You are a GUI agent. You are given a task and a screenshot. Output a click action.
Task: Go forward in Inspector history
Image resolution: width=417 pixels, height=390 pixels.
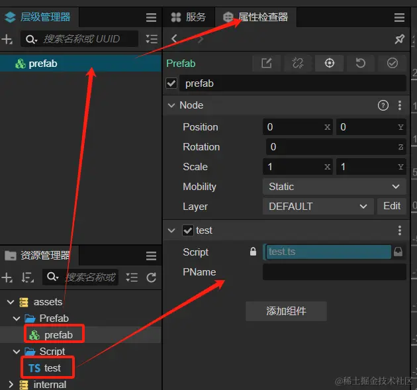point(201,39)
